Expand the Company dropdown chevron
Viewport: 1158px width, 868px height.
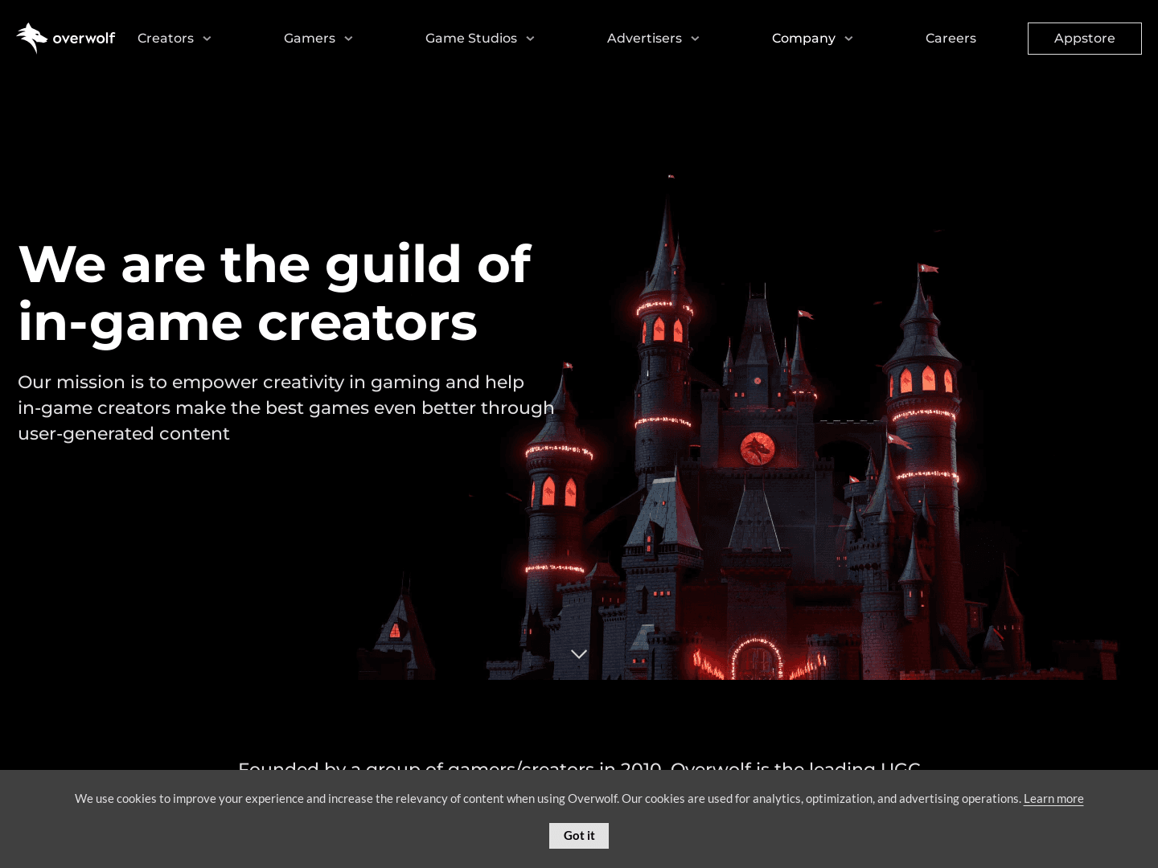(848, 39)
